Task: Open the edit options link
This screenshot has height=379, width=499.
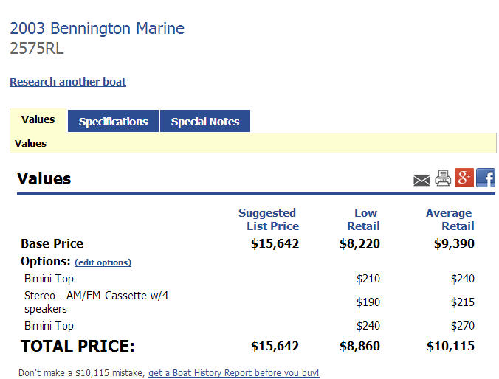Action: tap(103, 262)
